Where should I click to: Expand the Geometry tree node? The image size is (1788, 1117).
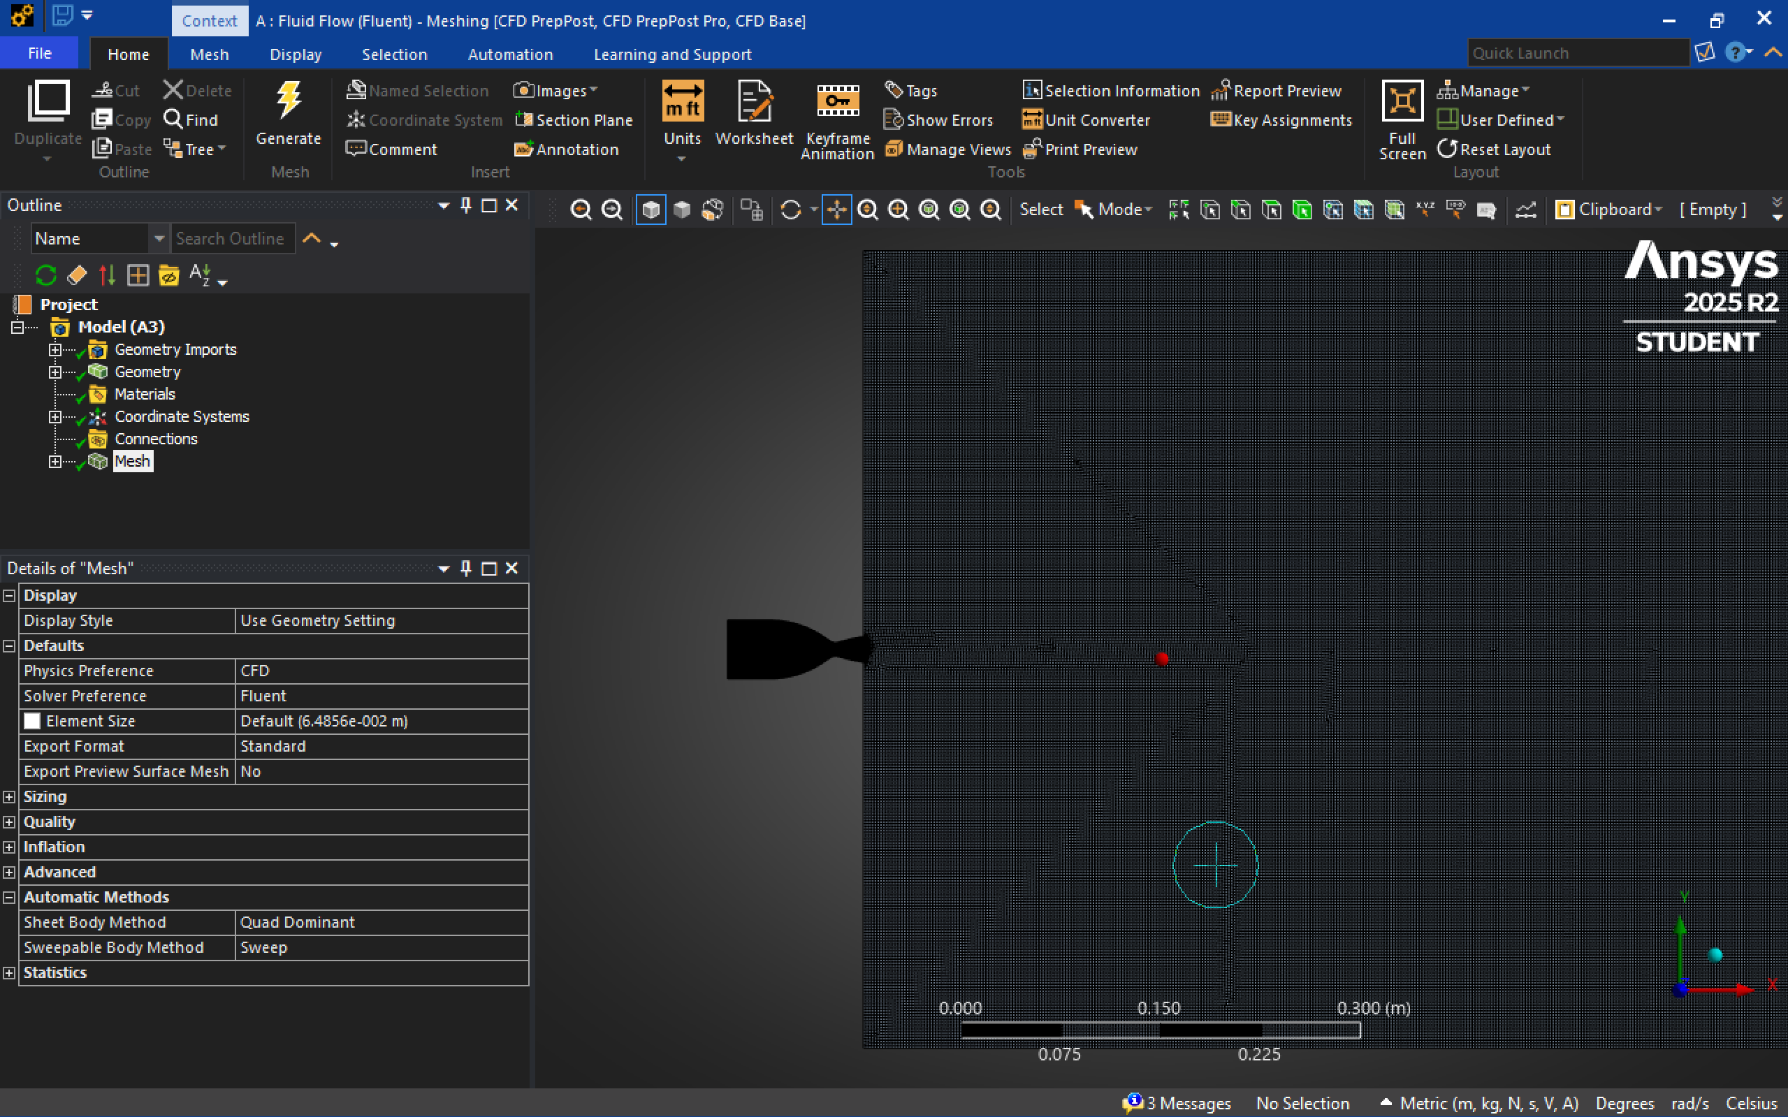tap(54, 372)
